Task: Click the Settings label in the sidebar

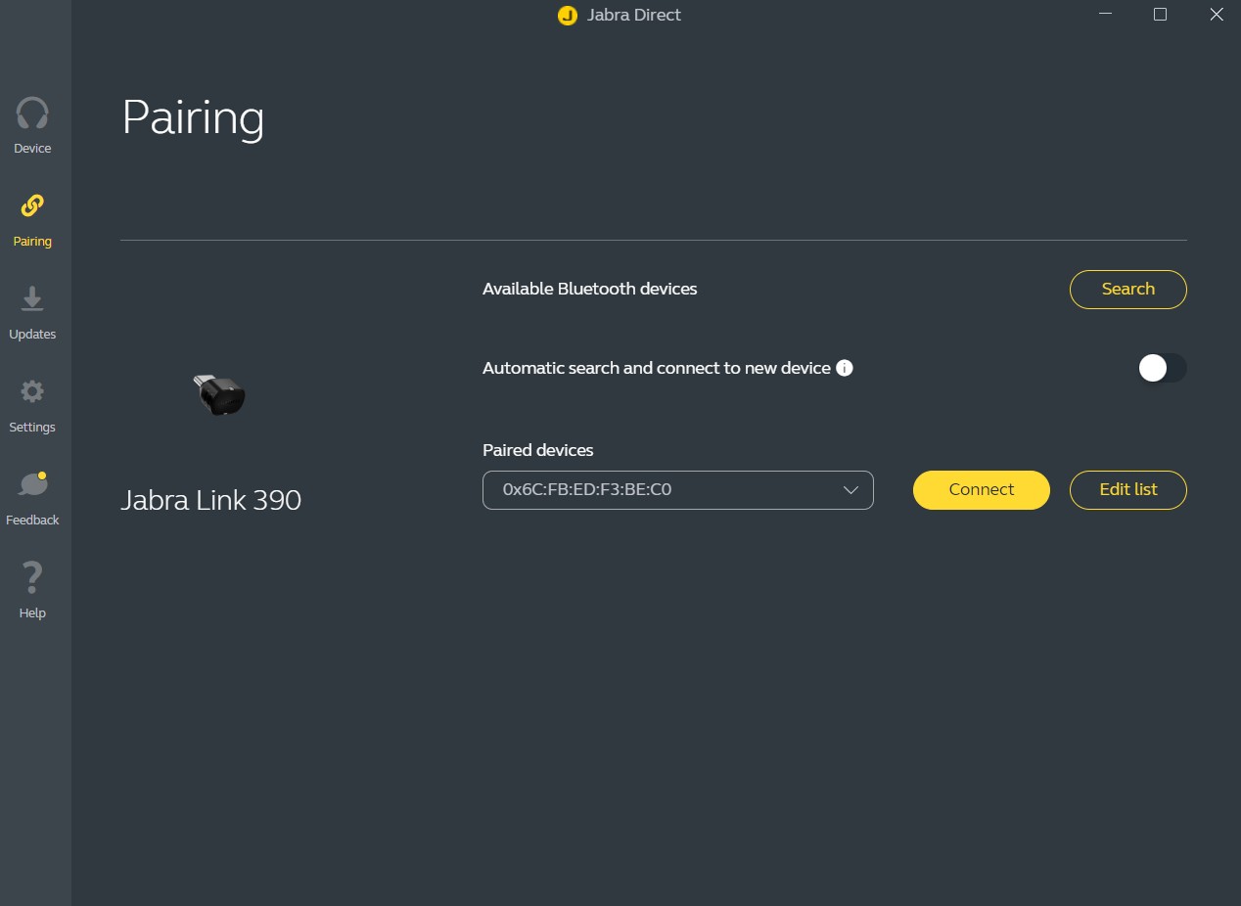Action: [x=32, y=428]
